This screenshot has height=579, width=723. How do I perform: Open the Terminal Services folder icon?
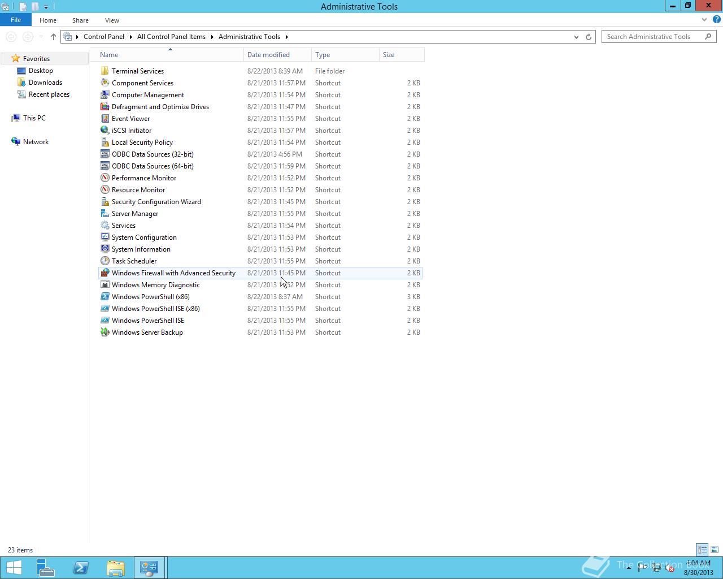104,71
